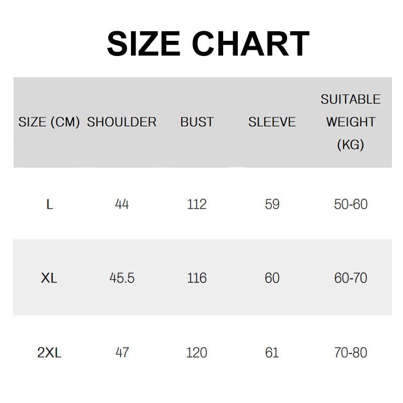Click the 50-60 weight range
Screen dimensions: 403x403
pos(351,204)
